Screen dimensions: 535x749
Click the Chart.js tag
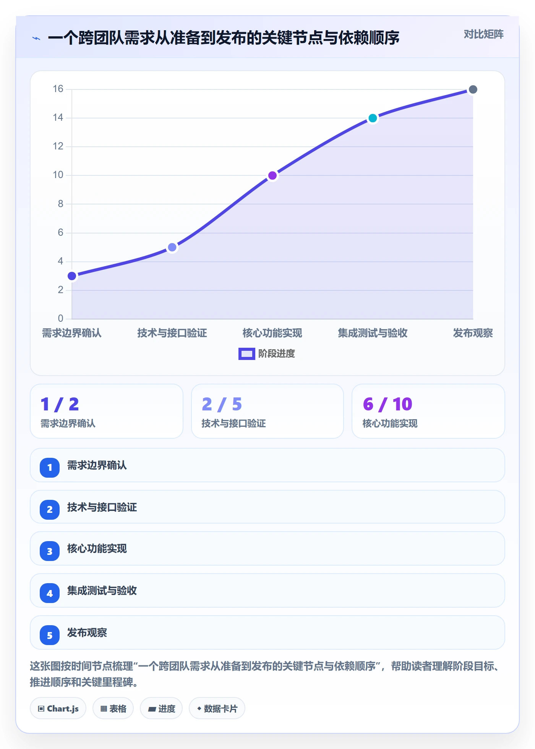pyautogui.click(x=58, y=708)
